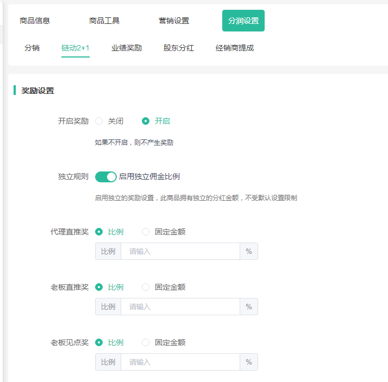The width and height of the screenshot is (388, 382).
Task: Open the 业绩奖励 sub-tab
Action: click(127, 48)
